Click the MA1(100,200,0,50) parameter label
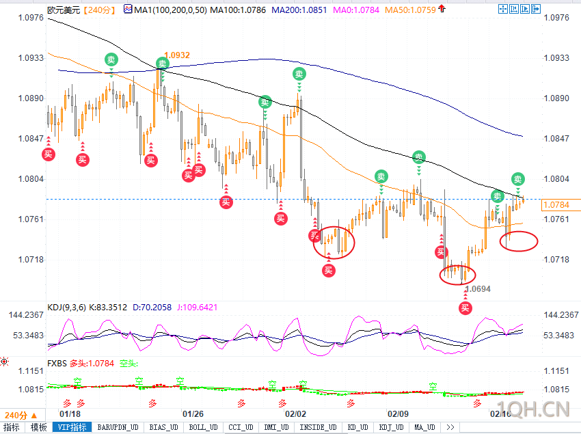 click(170, 10)
